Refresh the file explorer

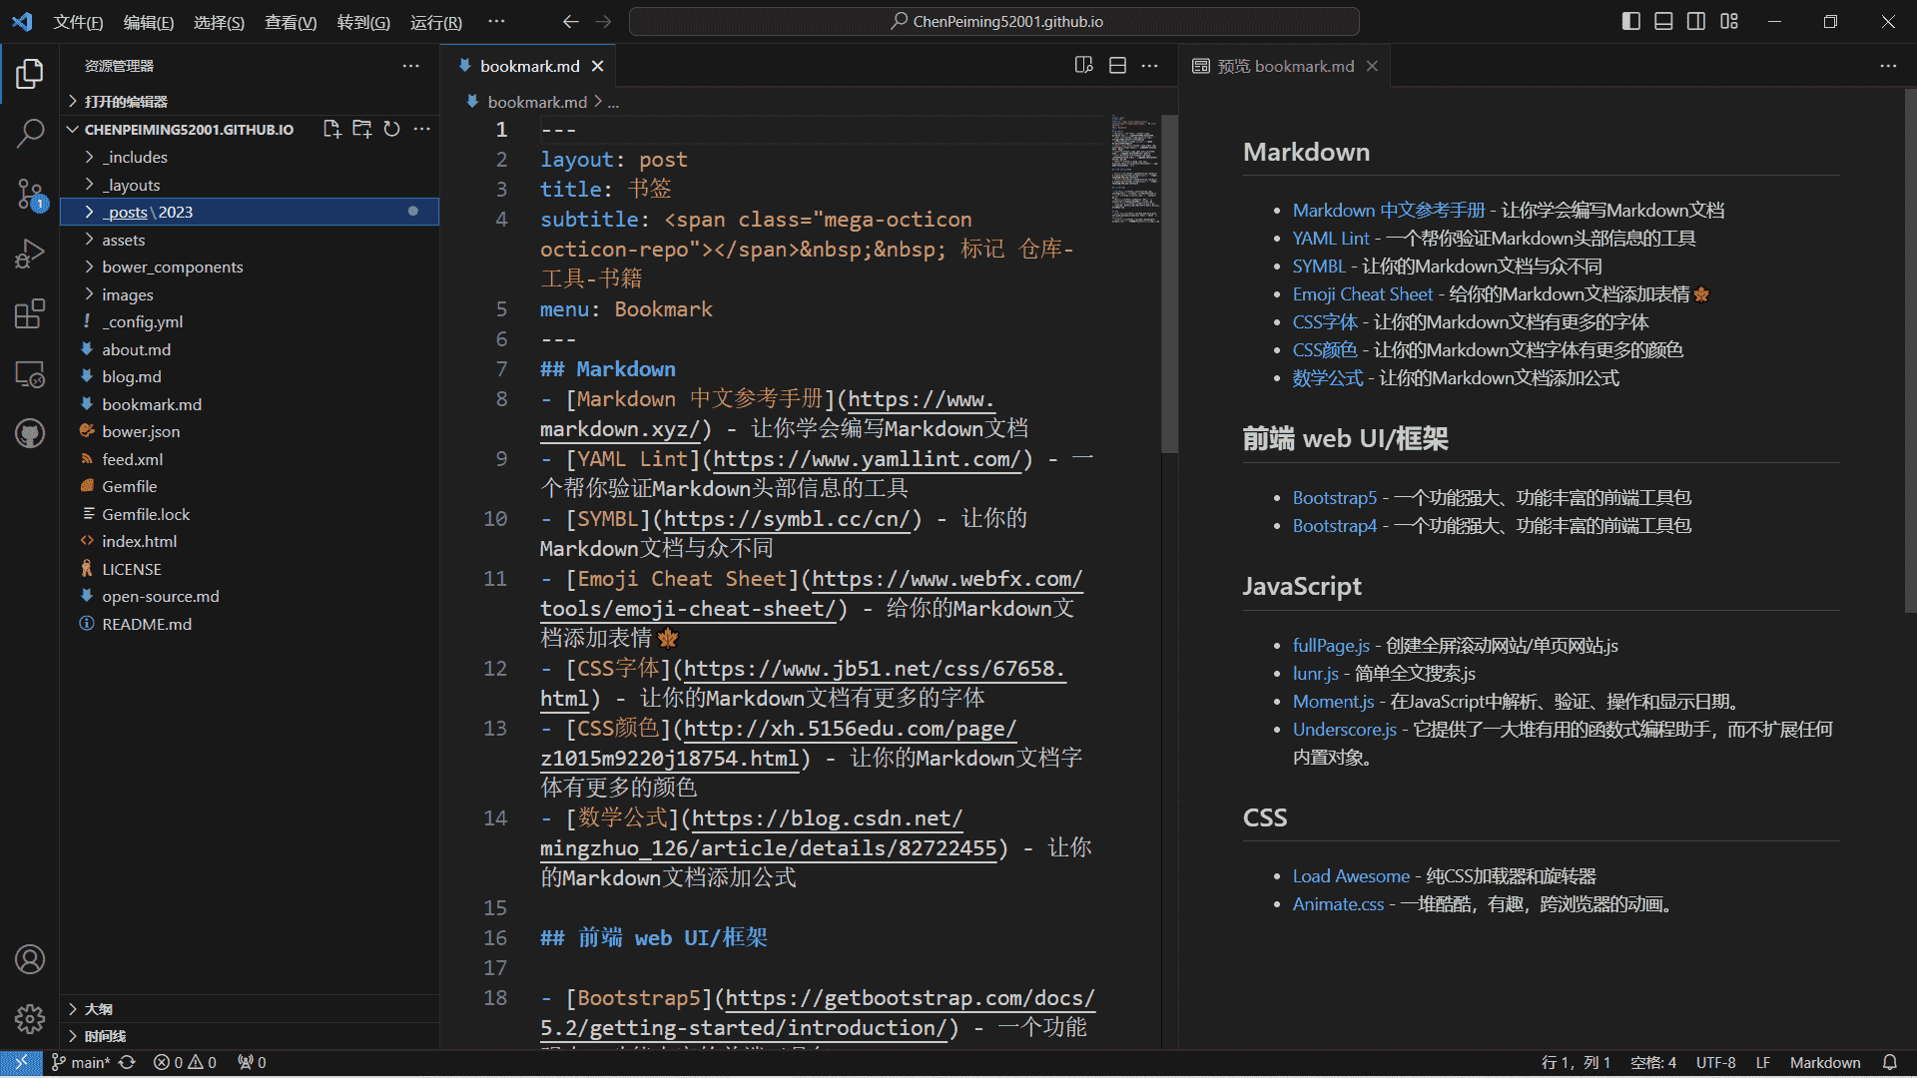392,129
